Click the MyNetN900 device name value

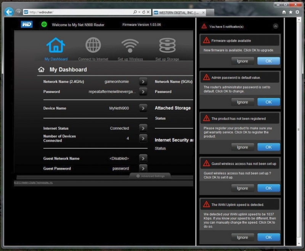tap(119, 108)
